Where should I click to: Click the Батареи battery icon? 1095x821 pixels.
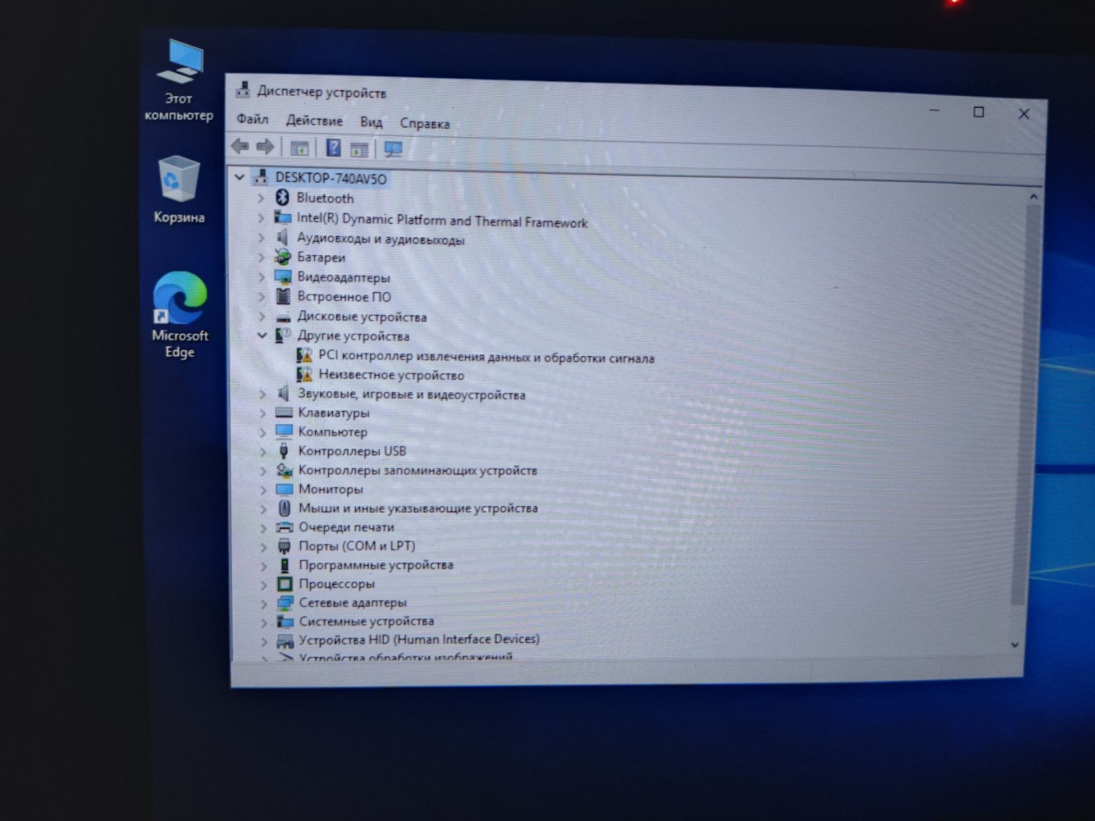282,257
